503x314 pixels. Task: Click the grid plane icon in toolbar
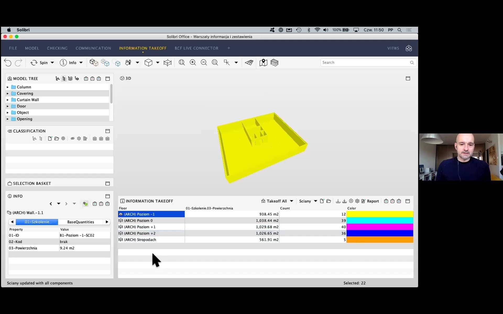[x=249, y=63]
